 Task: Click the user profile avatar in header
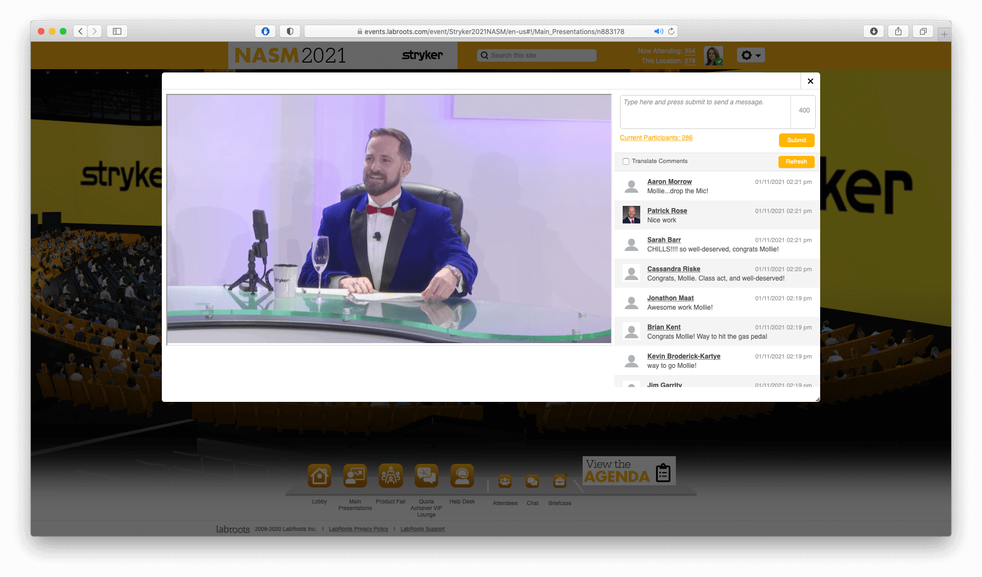(713, 55)
